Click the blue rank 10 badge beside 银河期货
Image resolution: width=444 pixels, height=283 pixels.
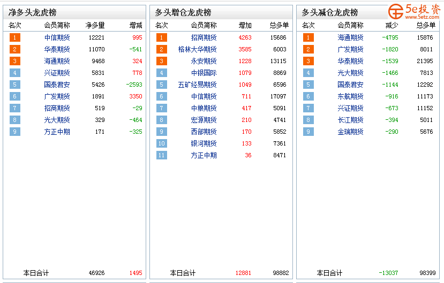click(161, 143)
